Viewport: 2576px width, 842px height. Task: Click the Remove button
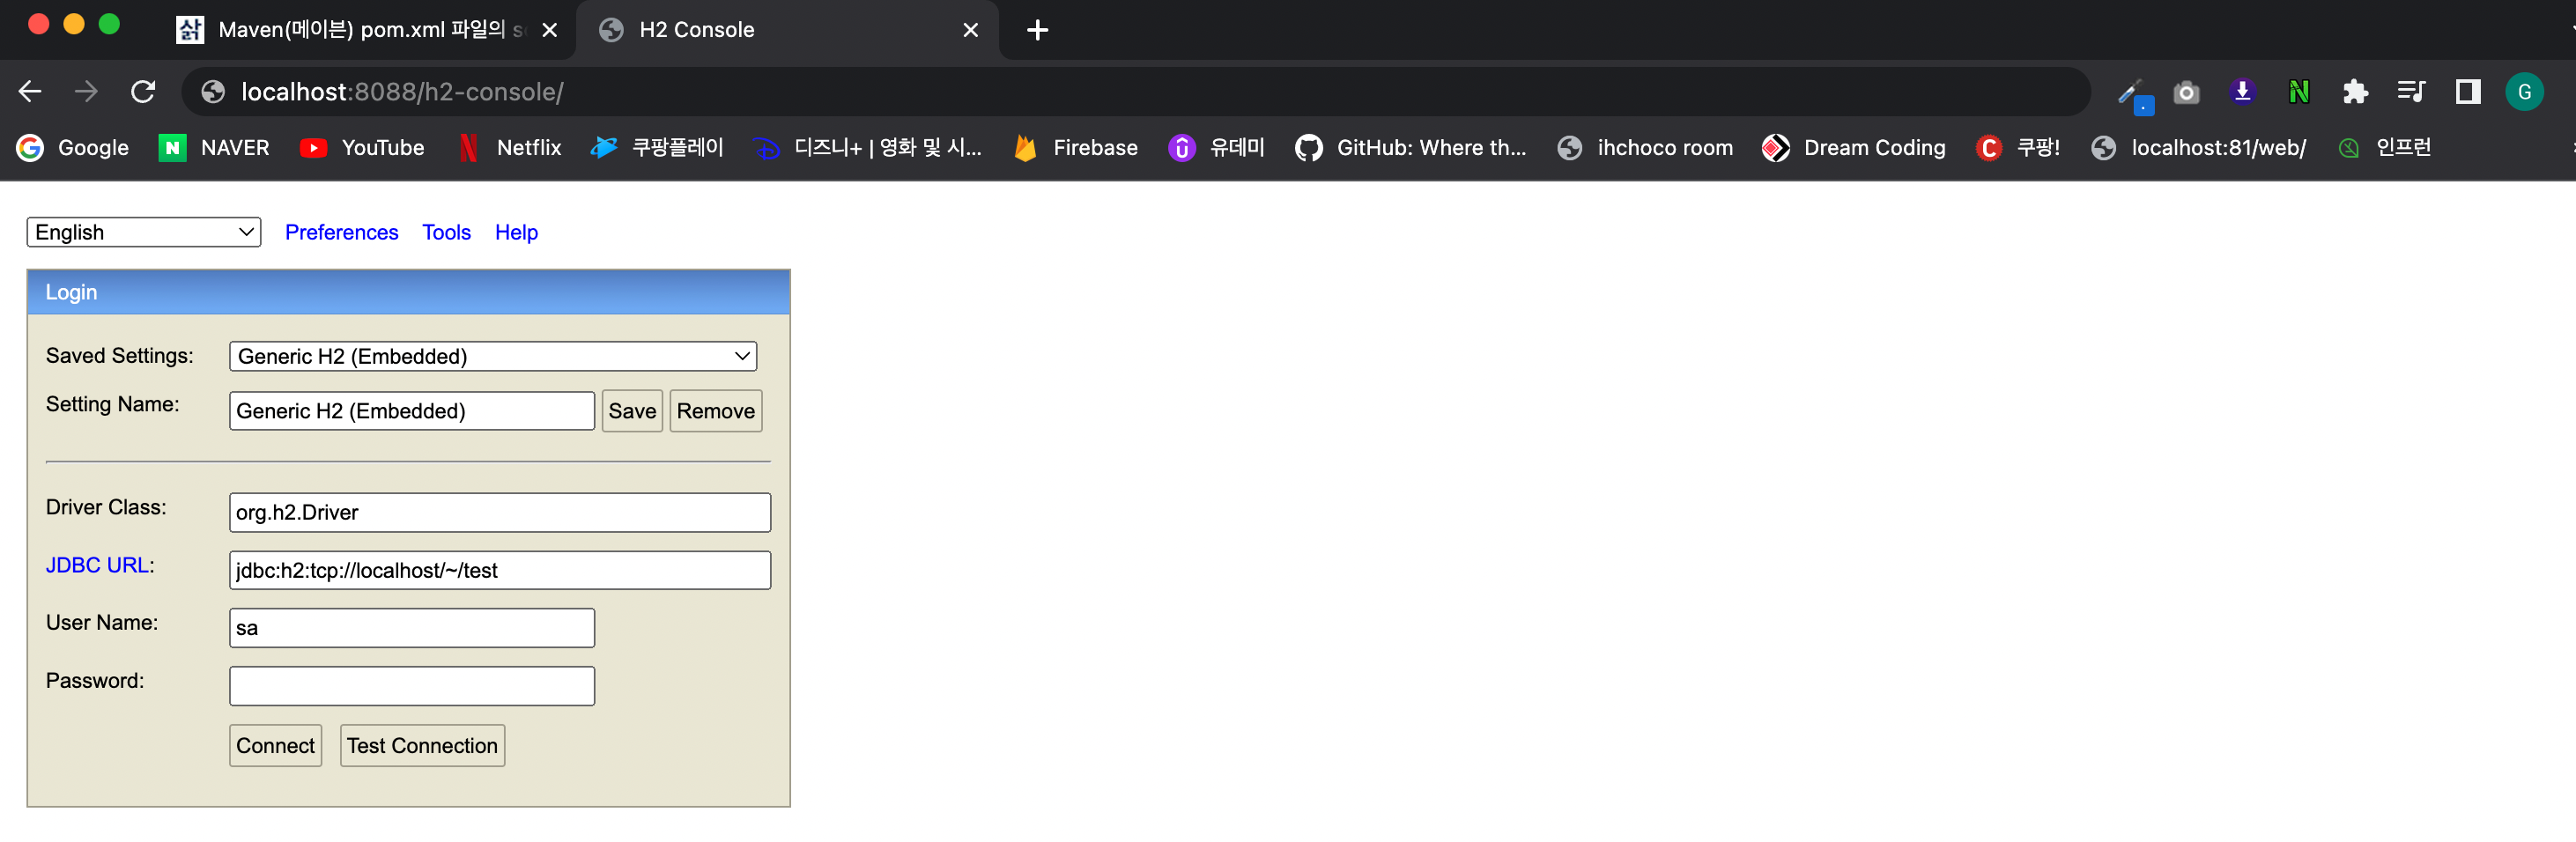[716, 411]
